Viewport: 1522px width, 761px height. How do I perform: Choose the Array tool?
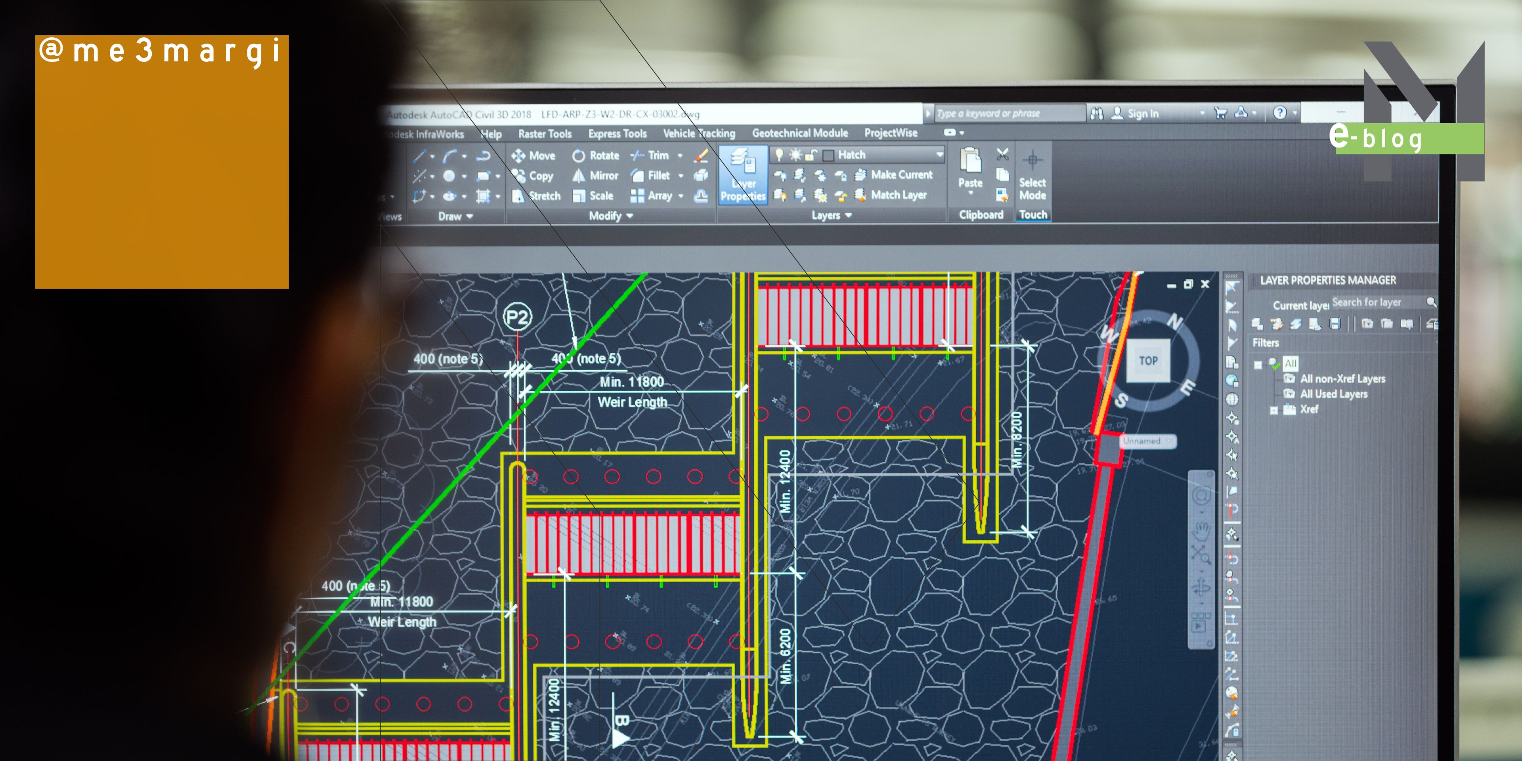click(x=651, y=195)
